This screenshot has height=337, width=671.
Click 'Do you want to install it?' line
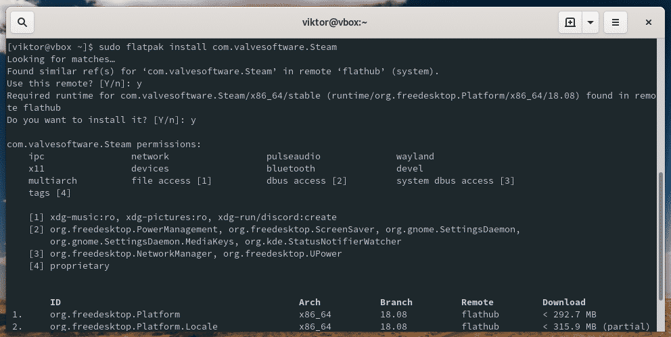tap(101, 120)
